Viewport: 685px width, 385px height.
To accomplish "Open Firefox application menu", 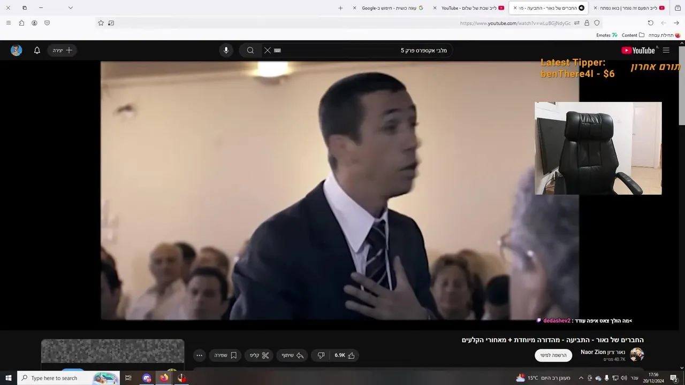I will point(8,23).
